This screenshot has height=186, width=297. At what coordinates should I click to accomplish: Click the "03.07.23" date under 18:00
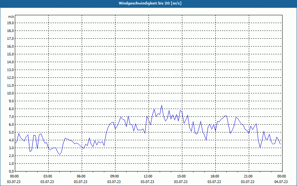(214, 182)
